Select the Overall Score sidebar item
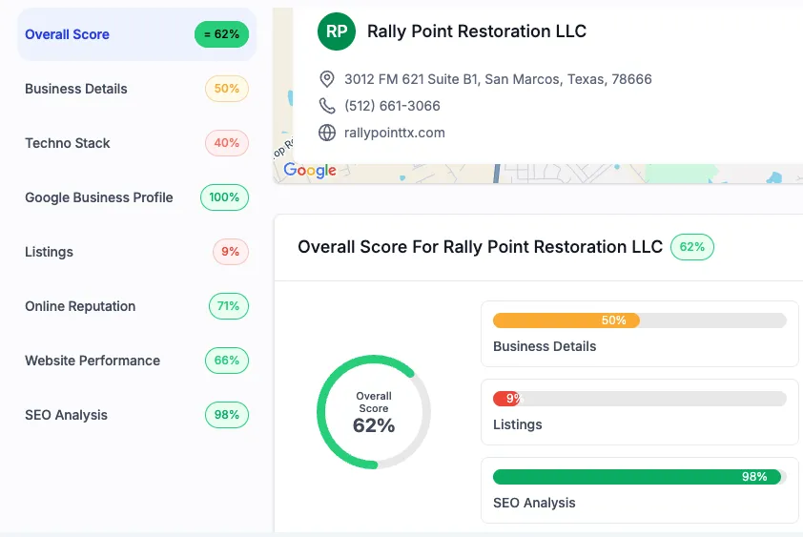Image resolution: width=803 pixels, height=537 pixels. point(136,34)
